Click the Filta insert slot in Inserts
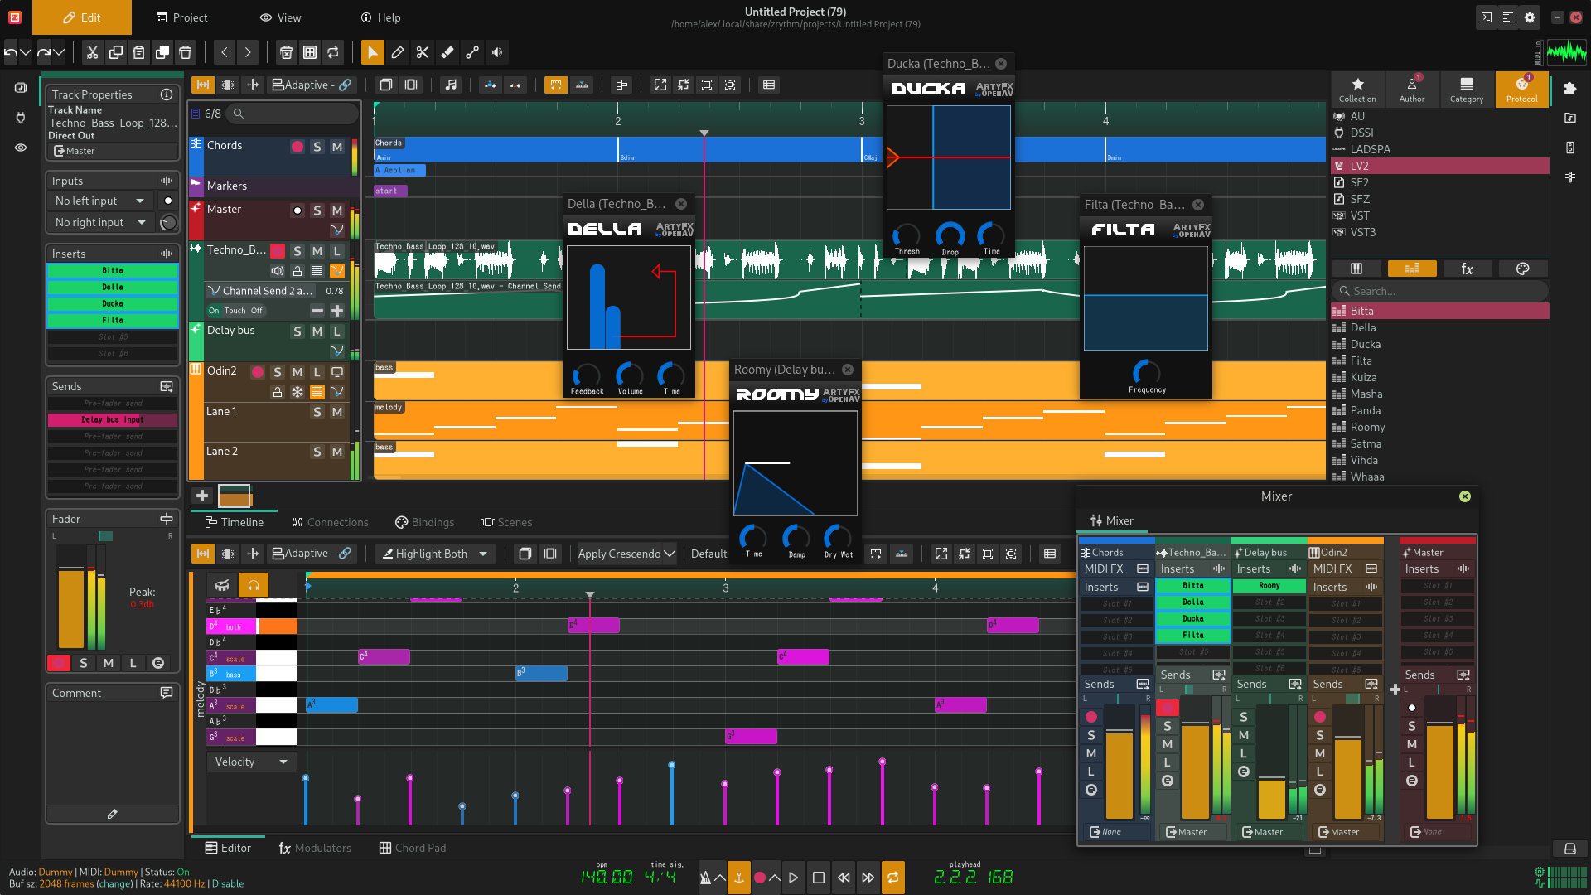The height and width of the screenshot is (895, 1591). point(113,321)
